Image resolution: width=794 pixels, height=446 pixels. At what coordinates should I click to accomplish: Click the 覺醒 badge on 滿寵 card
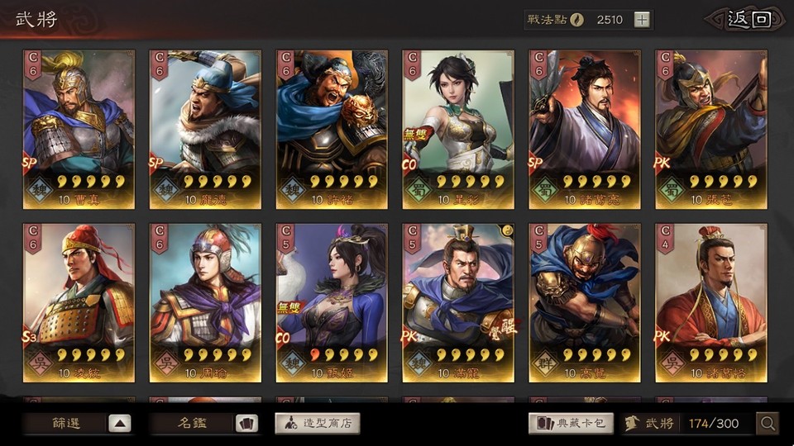pyautogui.click(x=502, y=330)
